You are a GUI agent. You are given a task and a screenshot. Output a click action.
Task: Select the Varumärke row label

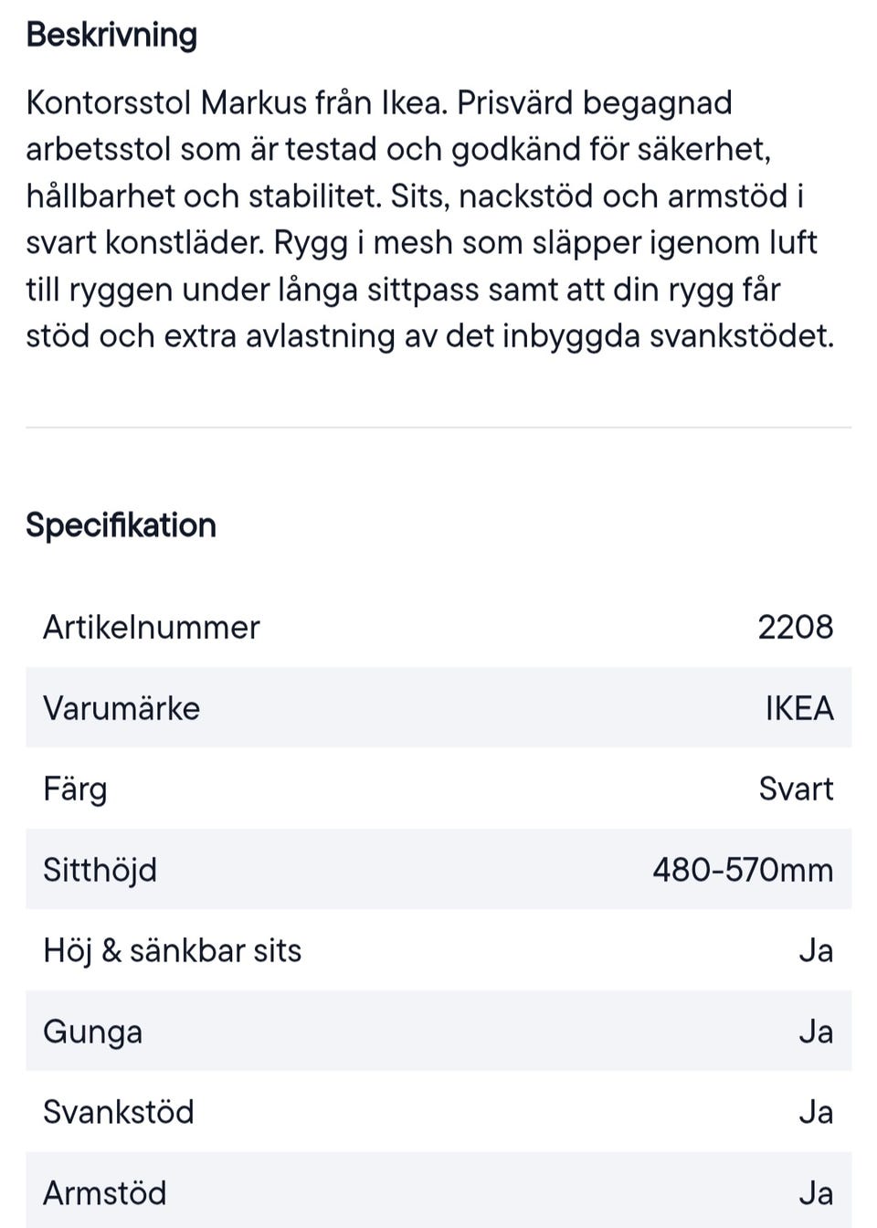click(122, 708)
